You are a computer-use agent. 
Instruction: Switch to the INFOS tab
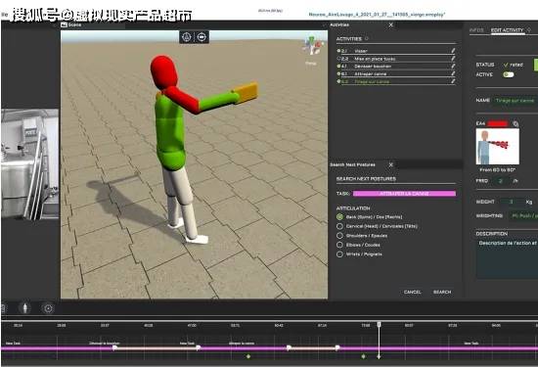[476, 30]
